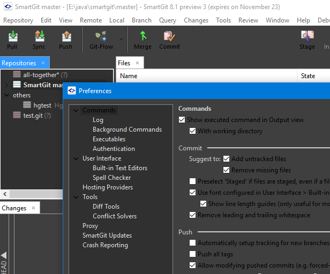The width and height of the screenshot is (330, 274).
Task: Select Spell Checker preferences page
Action: click(x=112, y=178)
